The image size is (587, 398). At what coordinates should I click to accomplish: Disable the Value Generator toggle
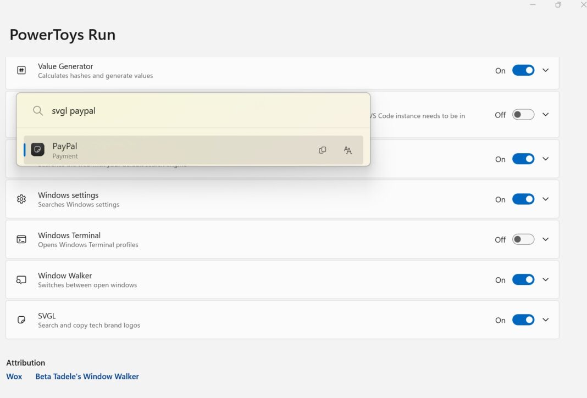523,70
